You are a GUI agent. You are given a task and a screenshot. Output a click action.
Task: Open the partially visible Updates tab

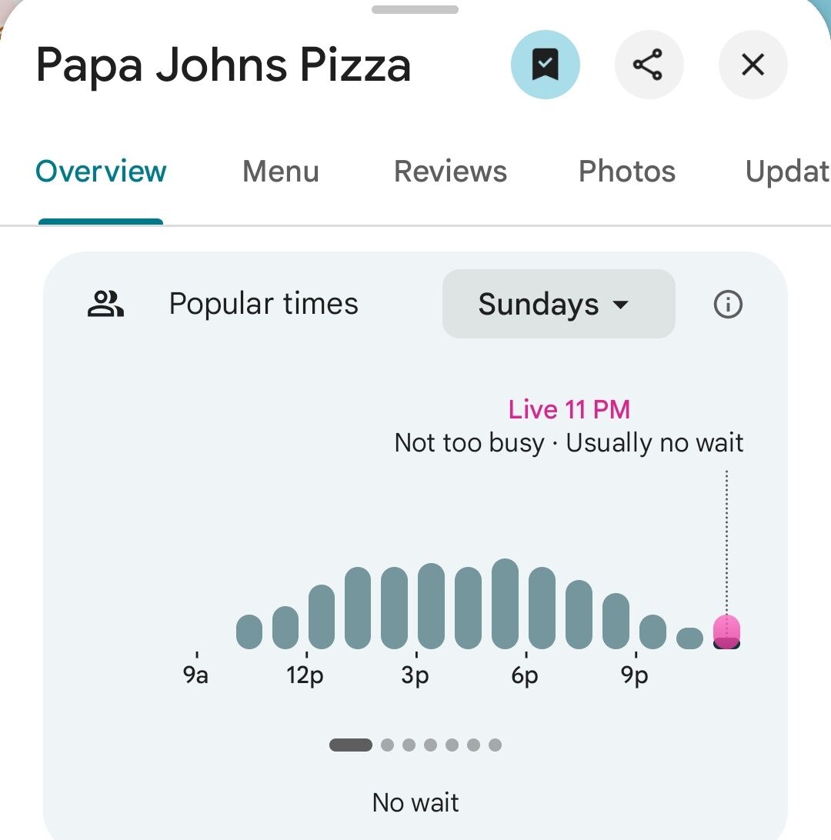click(x=787, y=172)
